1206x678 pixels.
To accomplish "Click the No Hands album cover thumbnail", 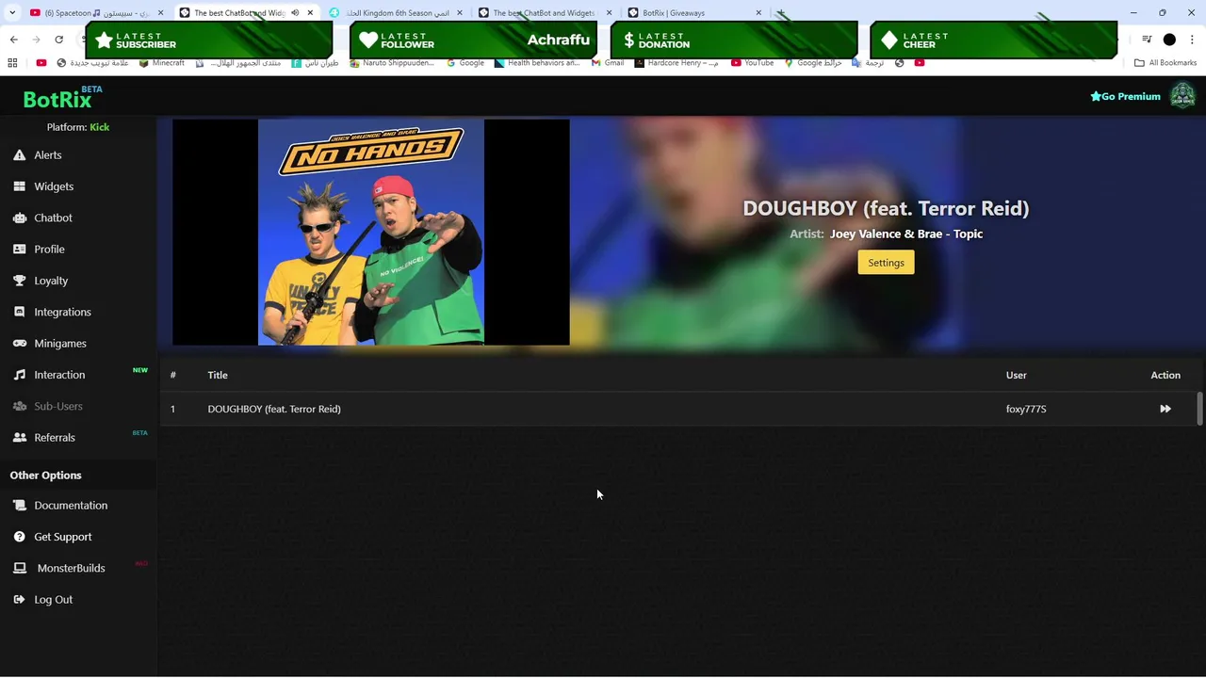I will pos(371,233).
